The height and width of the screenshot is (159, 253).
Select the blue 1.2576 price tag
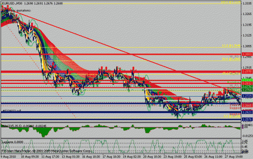tap(247, 120)
